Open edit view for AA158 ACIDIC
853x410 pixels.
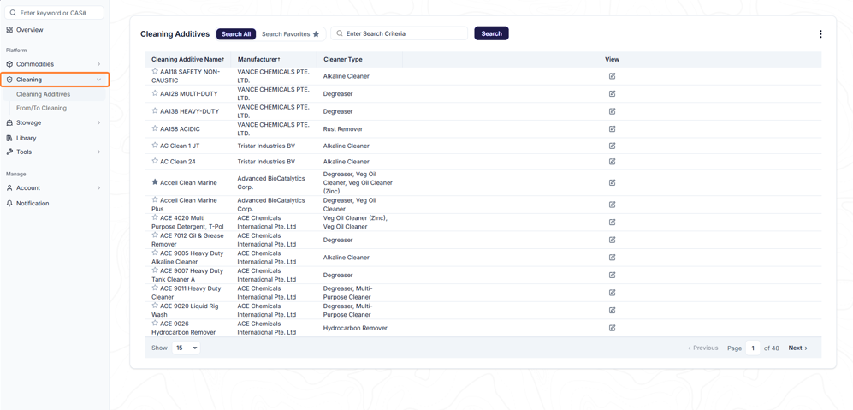[612, 128]
